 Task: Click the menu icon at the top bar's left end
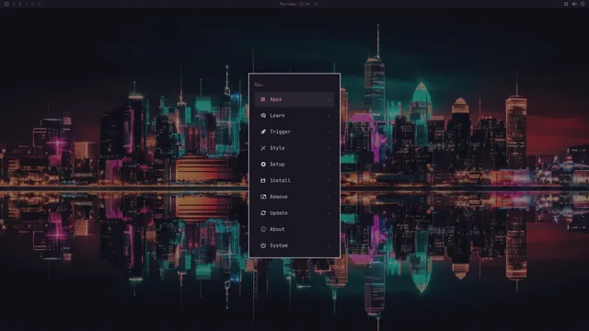[x=6, y=4]
